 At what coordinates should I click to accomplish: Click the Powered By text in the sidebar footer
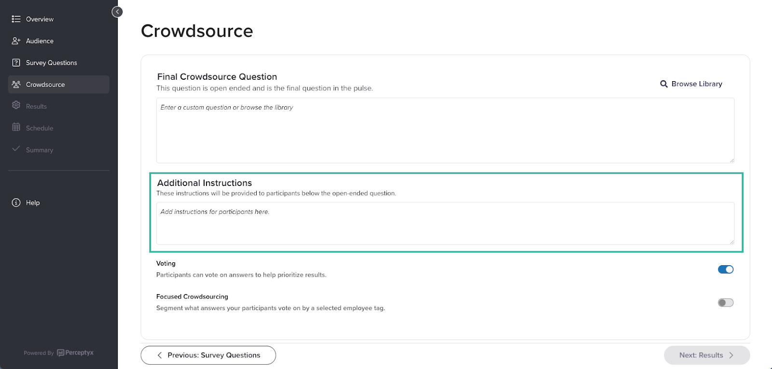(x=39, y=353)
